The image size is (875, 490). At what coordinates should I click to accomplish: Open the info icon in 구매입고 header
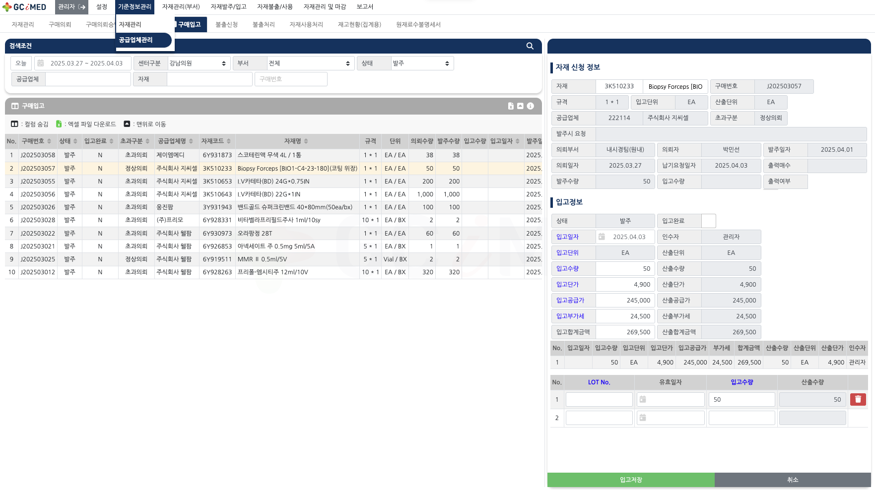tap(530, 106)
